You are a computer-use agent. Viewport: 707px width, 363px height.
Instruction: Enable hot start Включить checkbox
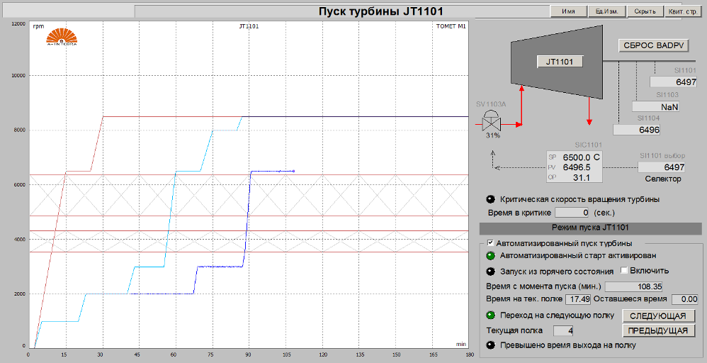[x=624, y=270]
